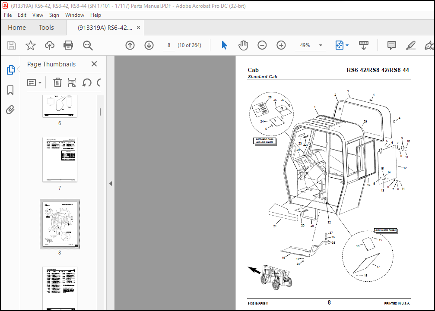Open Page Thumbnails sidebar icon
The image size is (435, 311).
pos(10,70)
